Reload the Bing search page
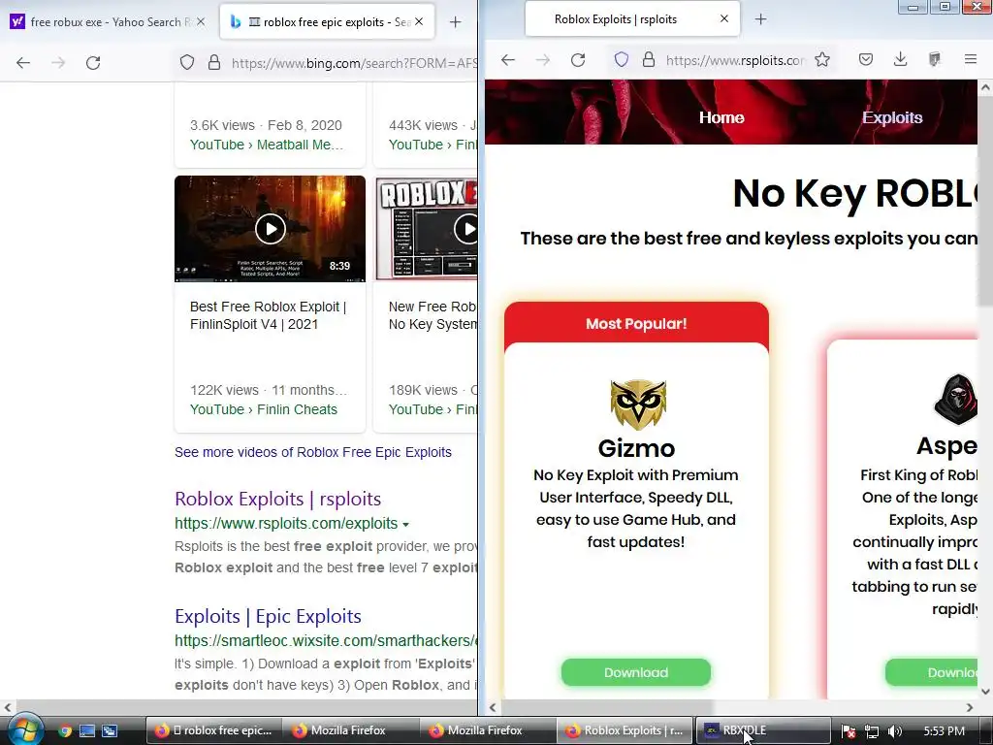The width and height of the screenshot is (993, 745). click(x=93, y=63)
